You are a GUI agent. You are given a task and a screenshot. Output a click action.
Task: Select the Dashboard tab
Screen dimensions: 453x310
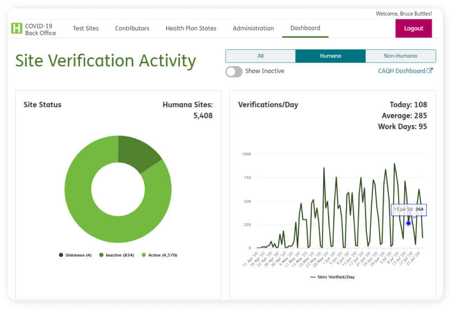tap(305, 28)
